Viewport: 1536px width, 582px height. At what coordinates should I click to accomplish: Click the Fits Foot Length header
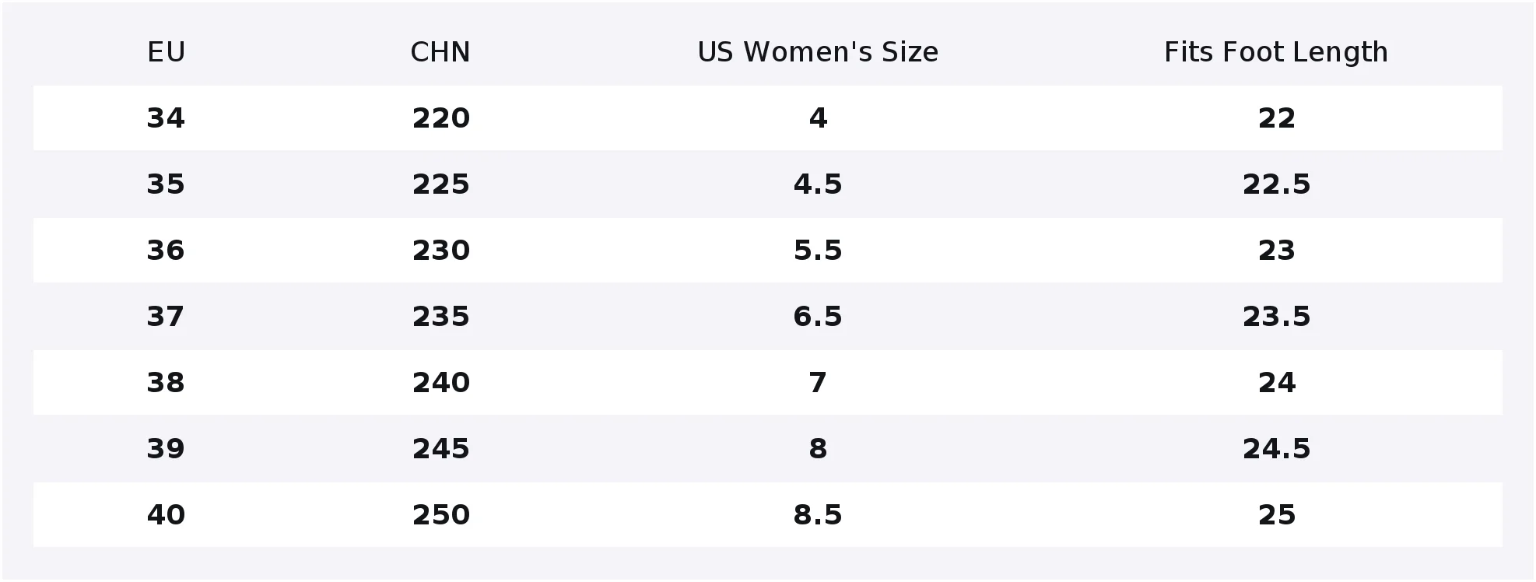coord(1276,52)
